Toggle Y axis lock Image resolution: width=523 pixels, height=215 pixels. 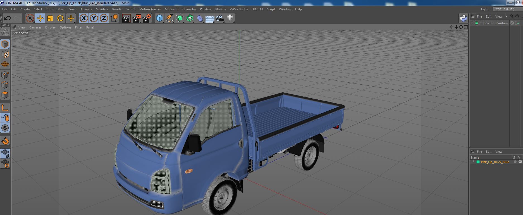[94, 18]
